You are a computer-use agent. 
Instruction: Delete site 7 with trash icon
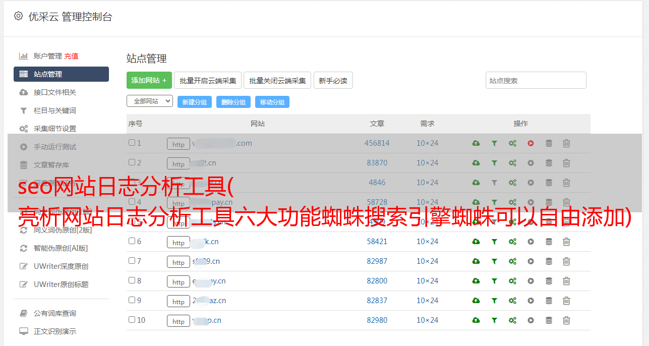pos(566,261)
